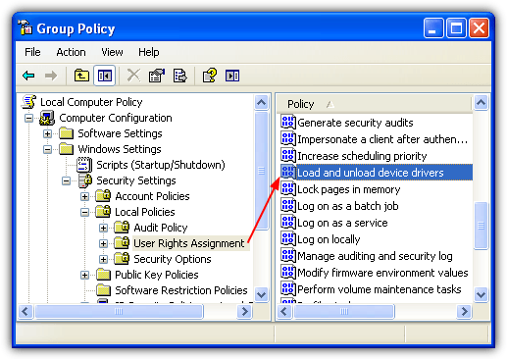
Task: Click the Local Computer Policy scroll icon
Action: point(28,101)
